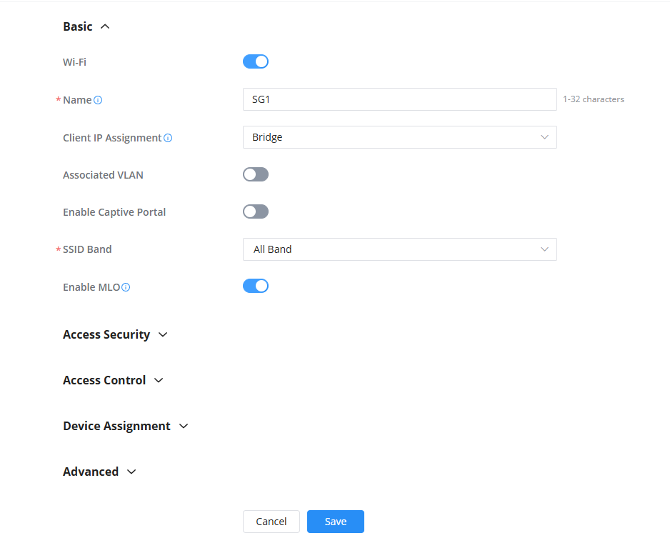Click the Basic section heading
The image size is (670, 548).
coord(78,26)
